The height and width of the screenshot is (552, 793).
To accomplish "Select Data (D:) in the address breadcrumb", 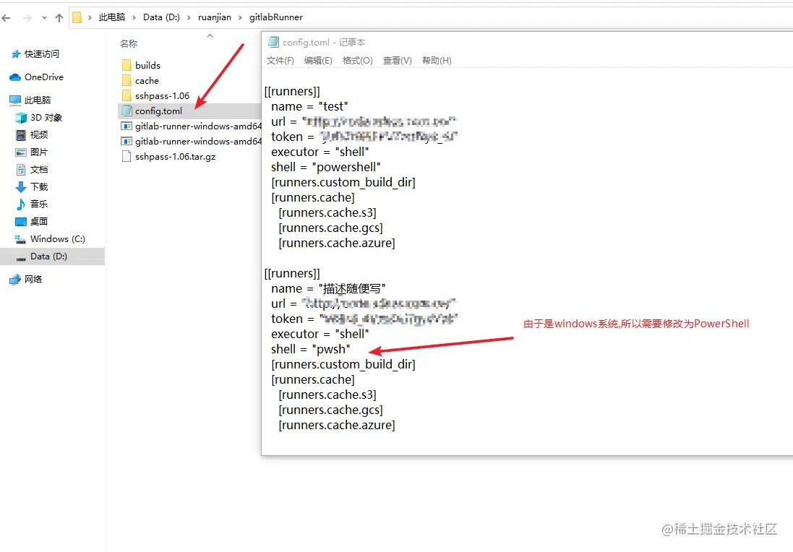I will tap(161, 17).
